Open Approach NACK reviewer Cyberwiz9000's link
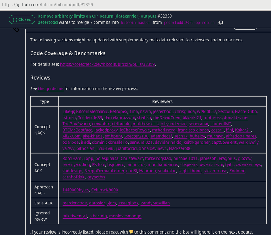This screenshot has height=235, width=271. (x=105, y=190)
